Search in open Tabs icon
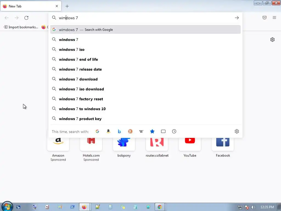 pos(163,131)
